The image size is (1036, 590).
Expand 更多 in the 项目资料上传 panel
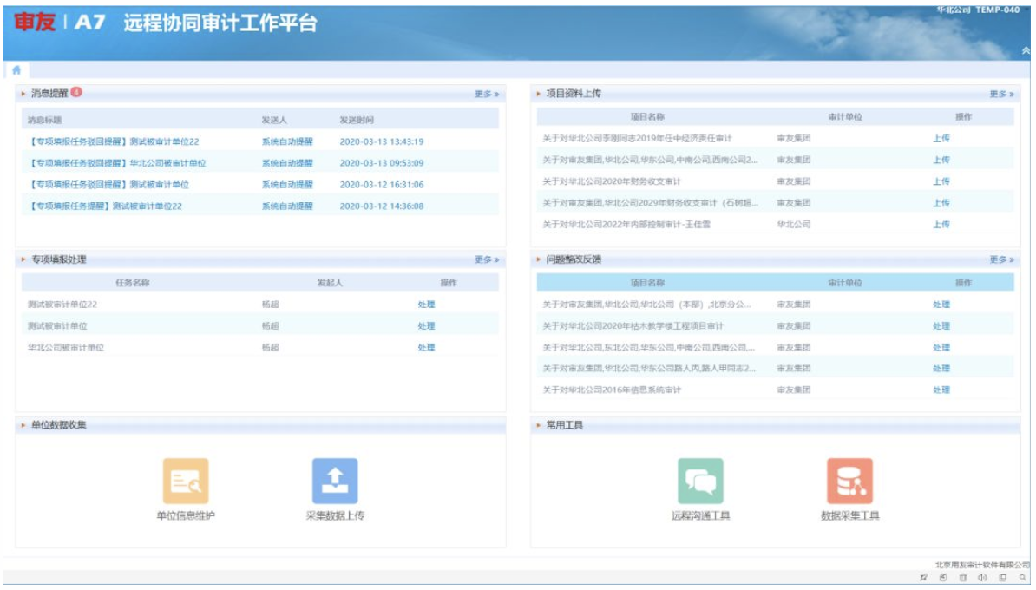coord(1001,94)
